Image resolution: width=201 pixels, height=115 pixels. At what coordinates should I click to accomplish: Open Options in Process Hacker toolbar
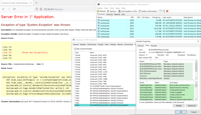pyautogui.click(x=112, y=11)
